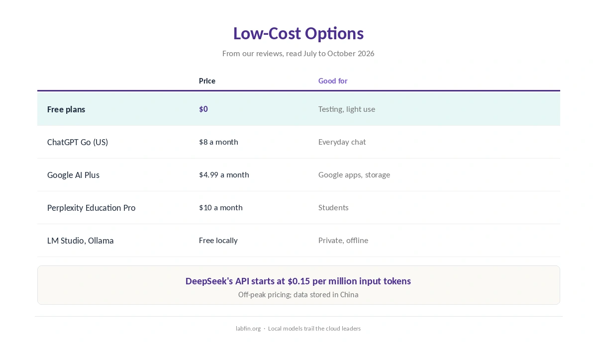Click the '$4.99 a month' price
This screenshot has height=342, width=597.
click(x=224, y=175)
